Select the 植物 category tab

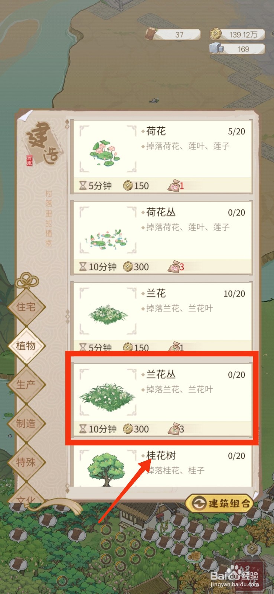tap(26, 346)
